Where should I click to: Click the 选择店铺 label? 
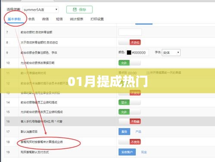tap(13, 9)
